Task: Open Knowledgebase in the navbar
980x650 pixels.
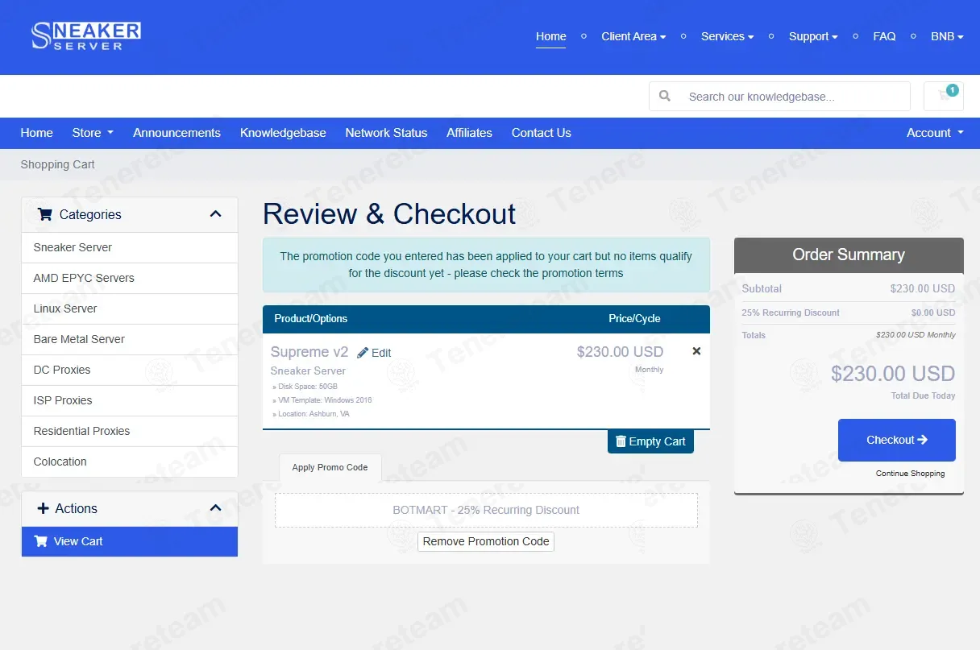Action: click(x=283, y=133)
